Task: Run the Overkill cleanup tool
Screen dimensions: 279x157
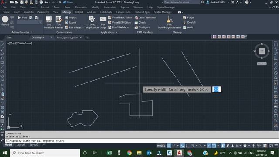Action: 189,22
